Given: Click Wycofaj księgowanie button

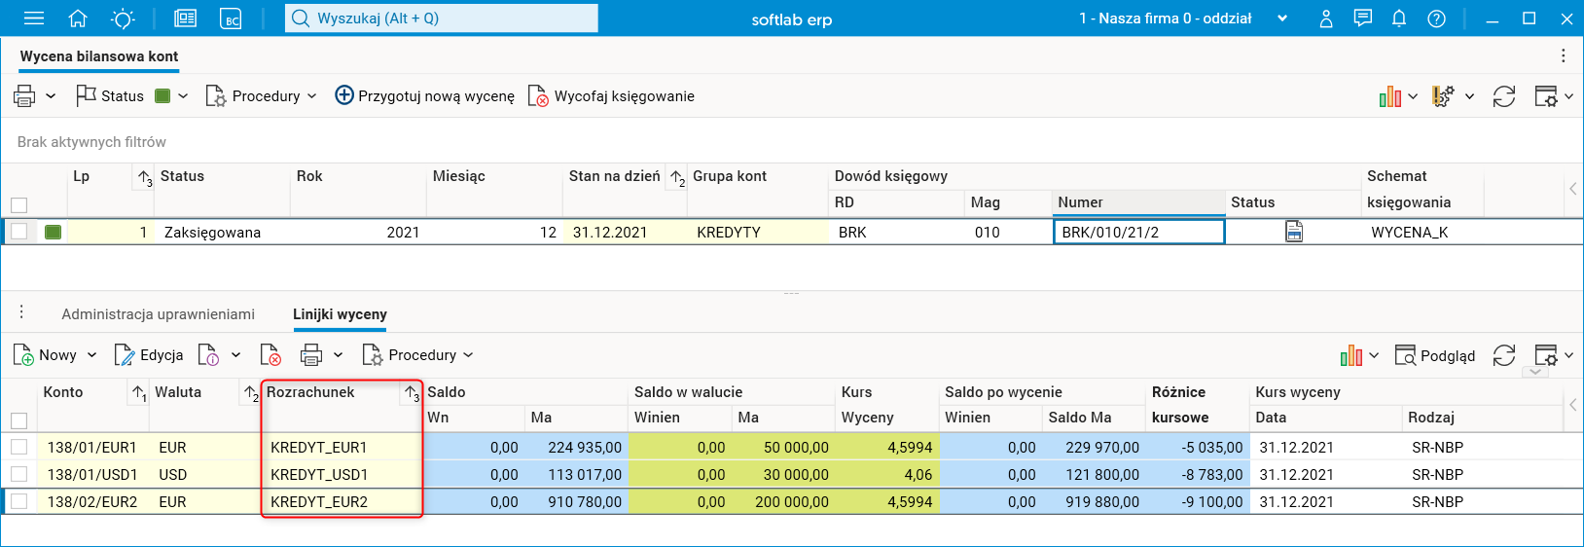Looking at the screenshot, I should [611, 96].
